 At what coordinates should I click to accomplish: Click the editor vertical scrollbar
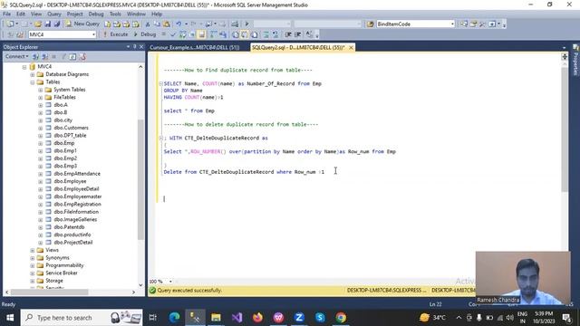click(x=565, y=129)
